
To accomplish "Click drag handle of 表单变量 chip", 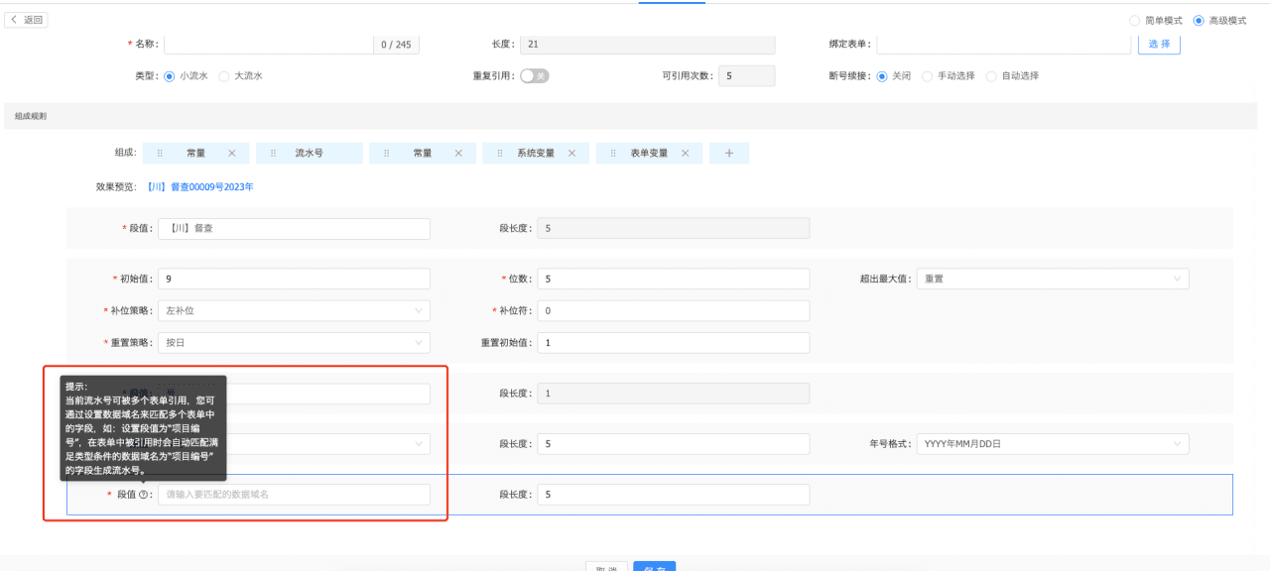I will (x=613, y=154).
